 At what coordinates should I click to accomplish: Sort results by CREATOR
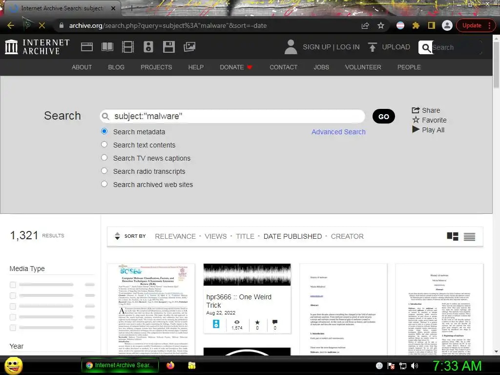pyautogui.click(x=347, y=236)
